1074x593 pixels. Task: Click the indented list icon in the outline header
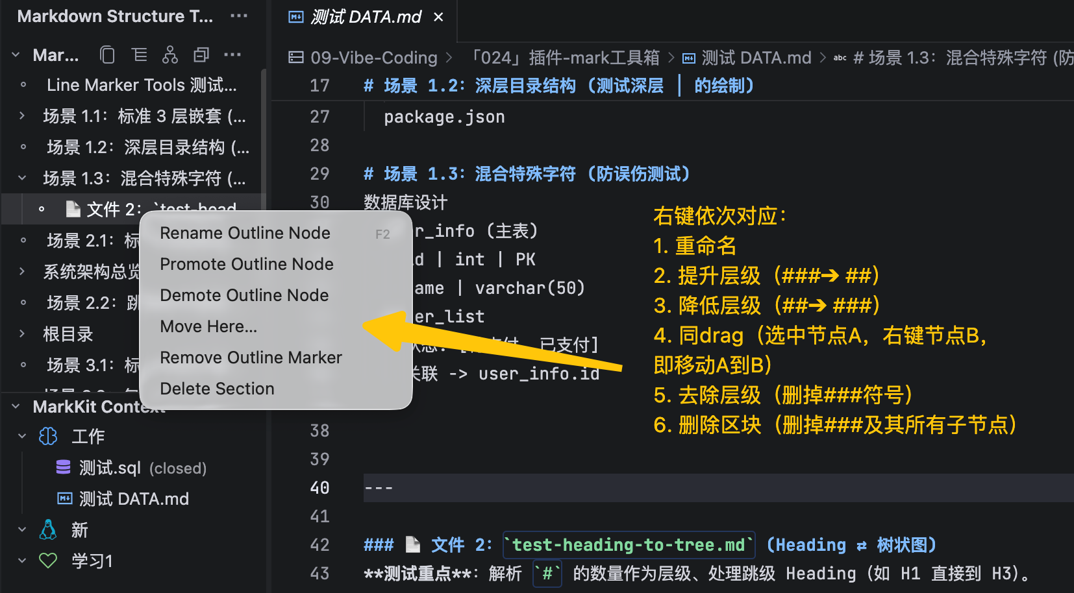tap(139, 55)
